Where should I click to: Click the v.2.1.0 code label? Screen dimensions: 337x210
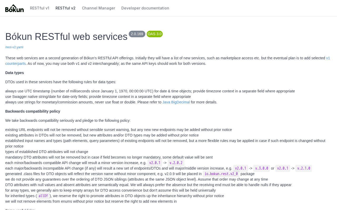click(x=304, y=168)
